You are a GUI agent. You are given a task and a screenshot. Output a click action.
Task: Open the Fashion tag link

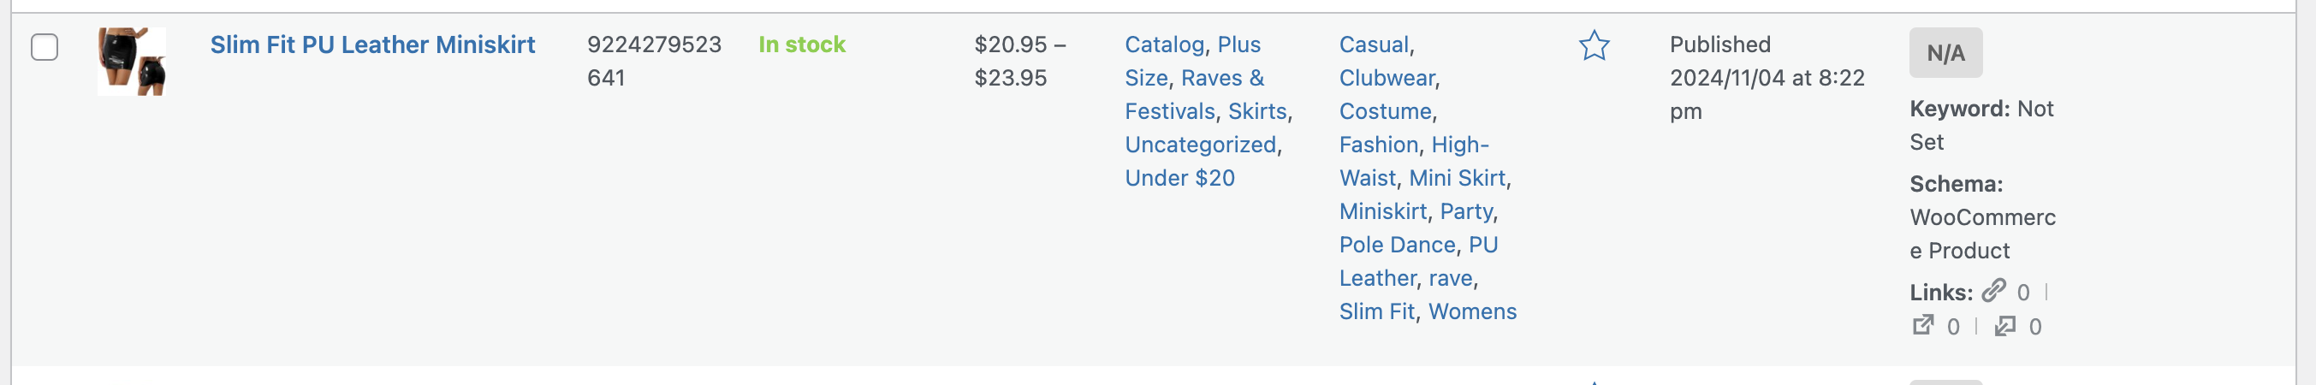pyautogui.click(x=1377, y=145)
